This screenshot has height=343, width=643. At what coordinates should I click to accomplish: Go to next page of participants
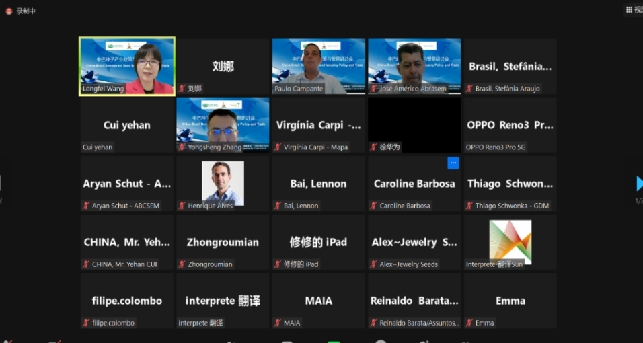639,183
